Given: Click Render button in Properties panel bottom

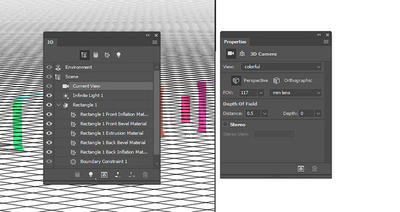Looking at the screenshot, I should click(x=301, y=169).
